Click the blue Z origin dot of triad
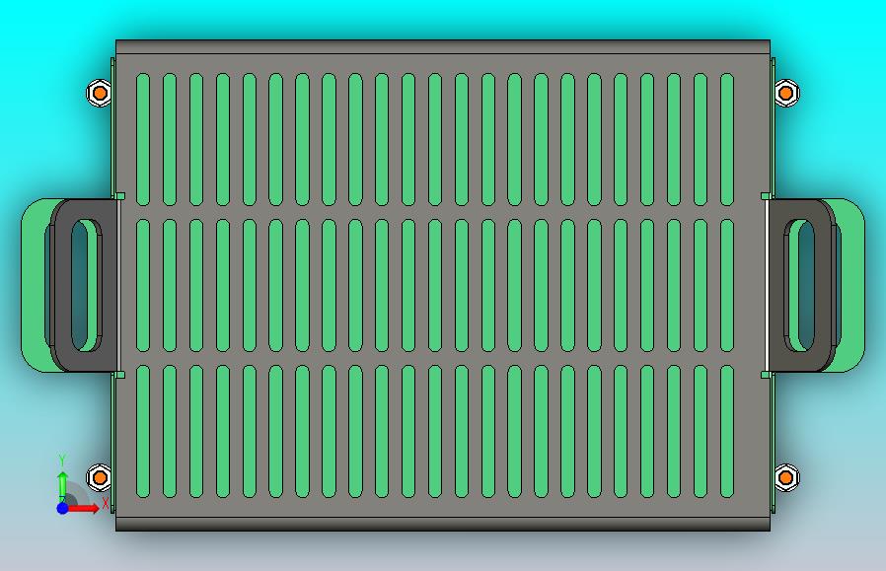The image size is (886, 571). tap(62, 508)
